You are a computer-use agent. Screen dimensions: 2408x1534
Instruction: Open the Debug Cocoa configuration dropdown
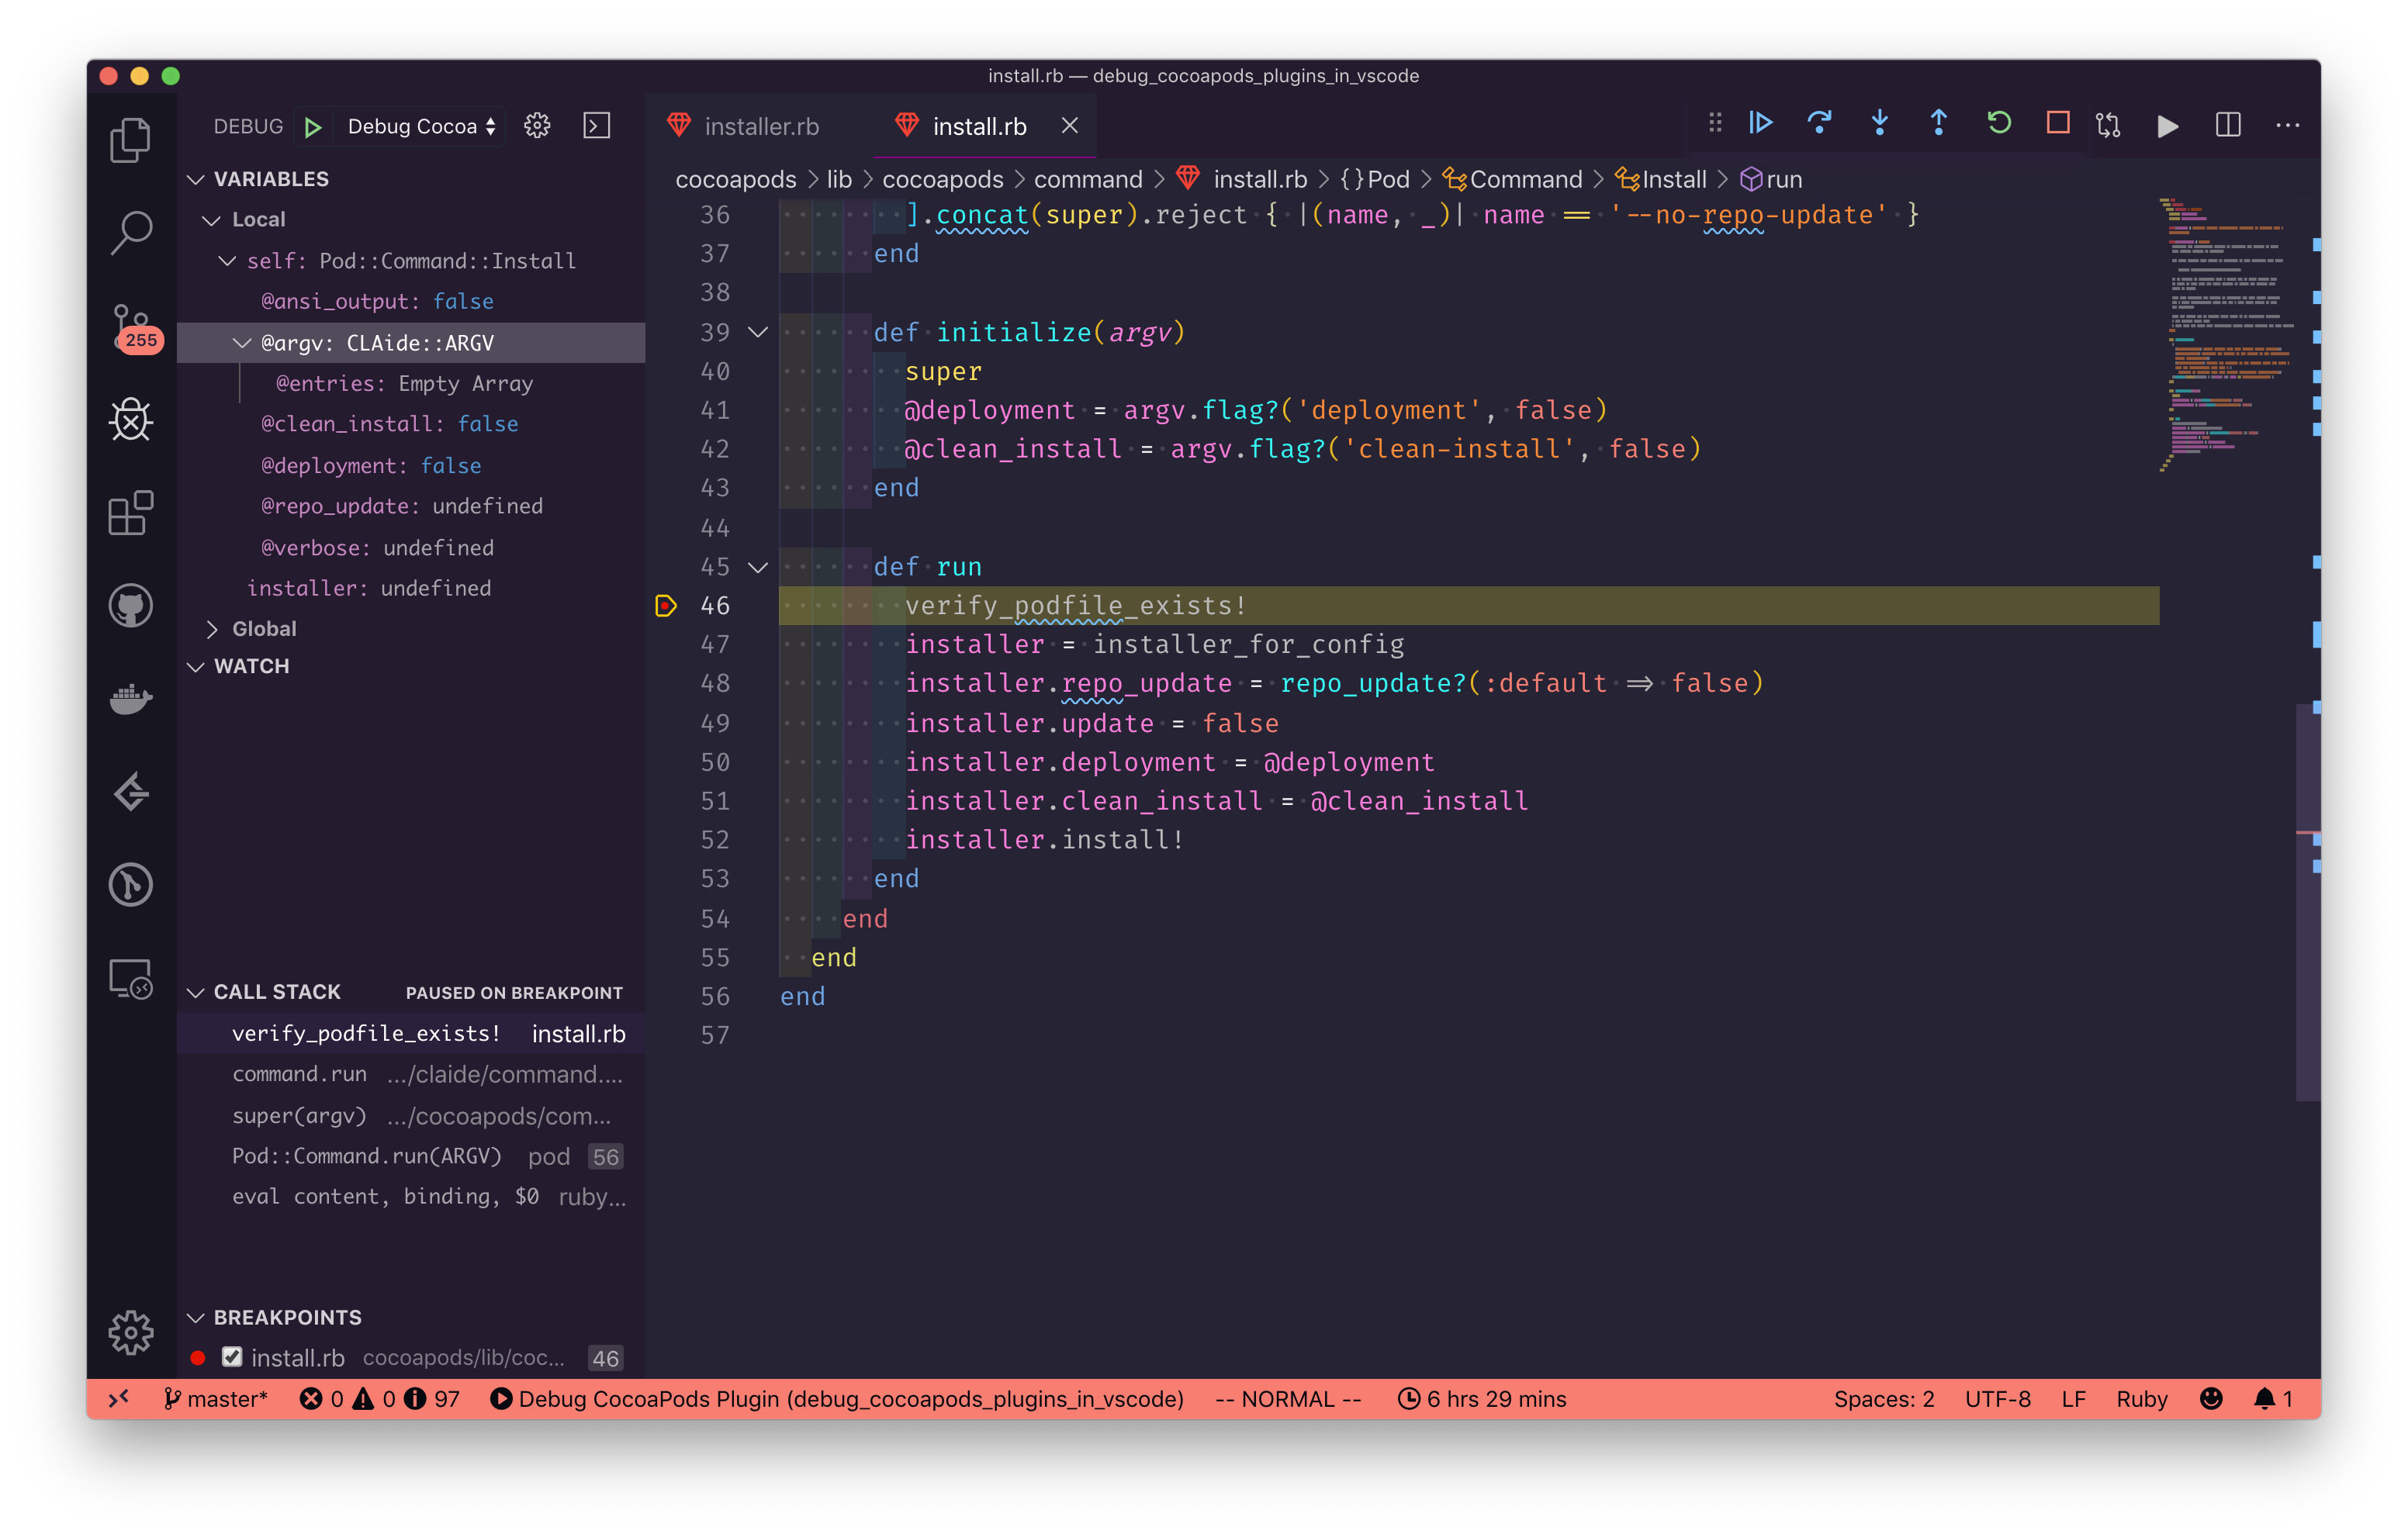[x=421, y=126]
